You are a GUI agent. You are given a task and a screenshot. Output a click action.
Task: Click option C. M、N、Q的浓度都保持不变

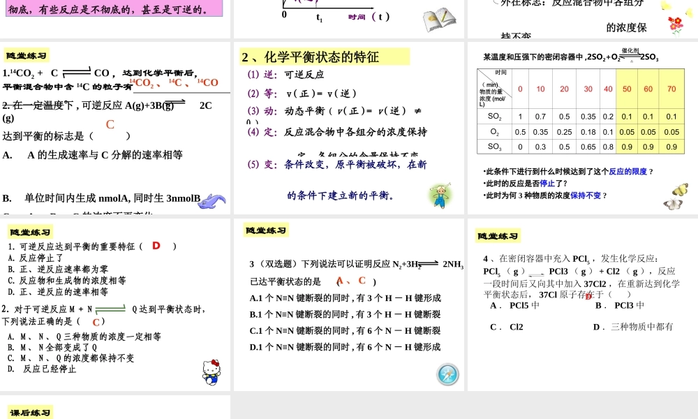pyautogui.click(x=70, y=358)
